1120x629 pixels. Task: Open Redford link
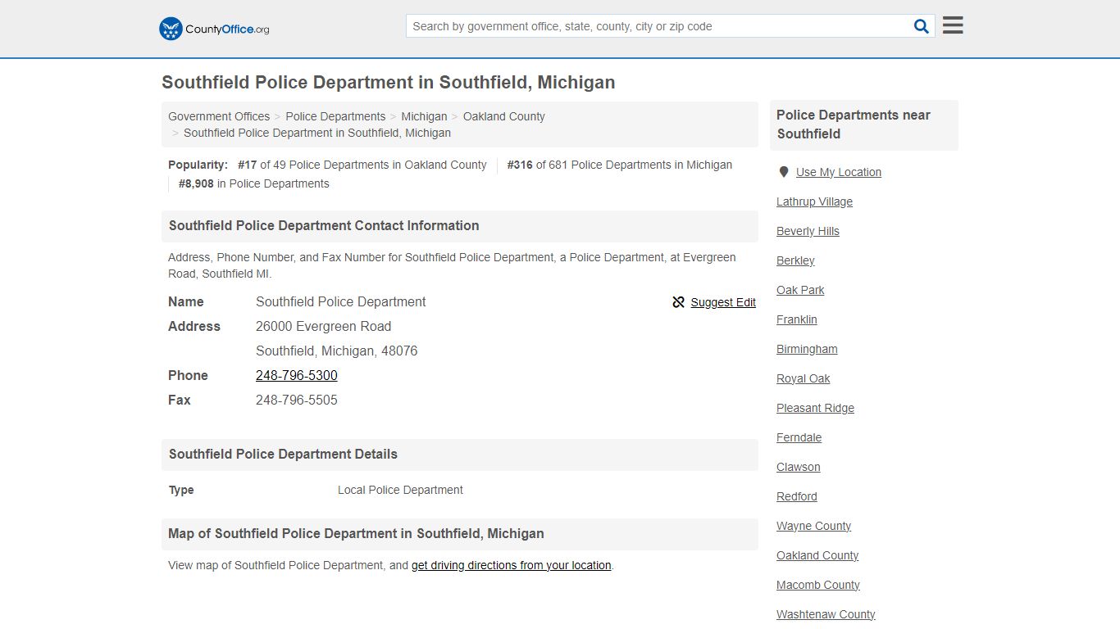point(797,496)
